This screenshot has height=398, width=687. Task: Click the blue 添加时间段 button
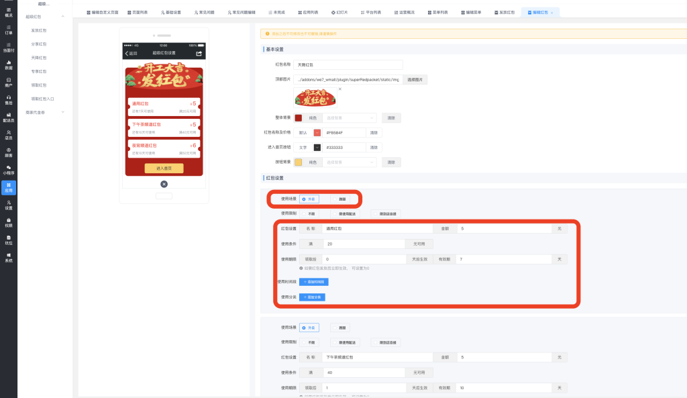(313, 282)
